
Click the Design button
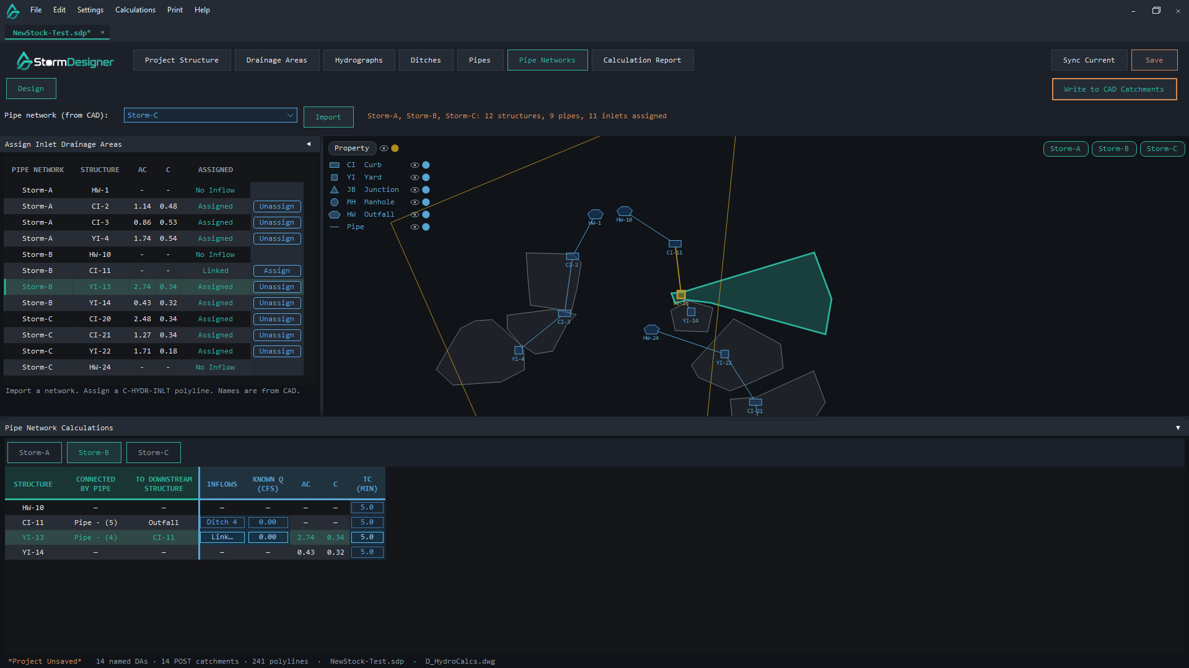pos(31,89)
